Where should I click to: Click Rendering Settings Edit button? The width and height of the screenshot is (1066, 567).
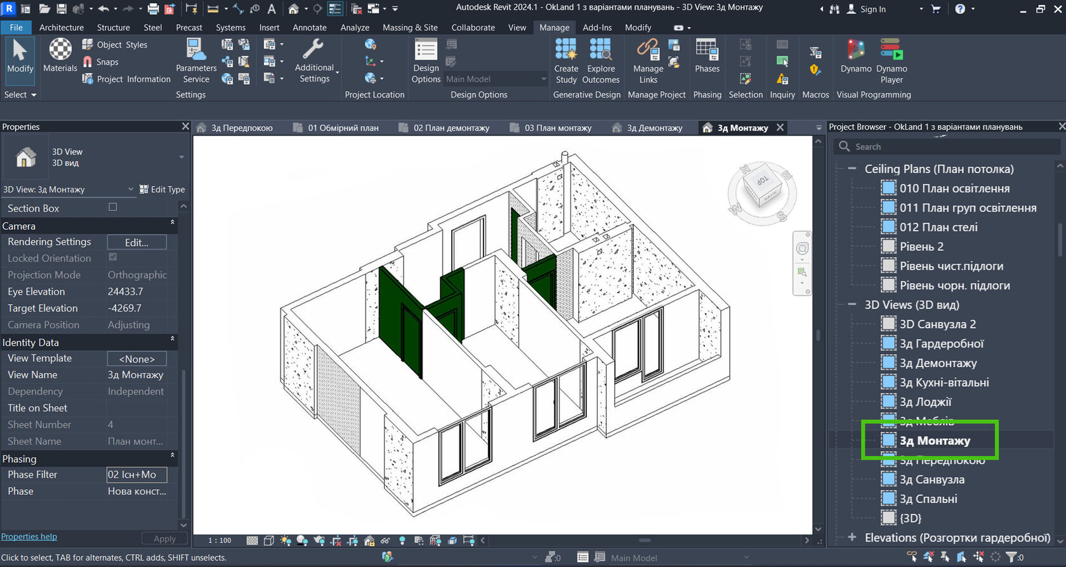pyautogui.click(x=136, y=242)
